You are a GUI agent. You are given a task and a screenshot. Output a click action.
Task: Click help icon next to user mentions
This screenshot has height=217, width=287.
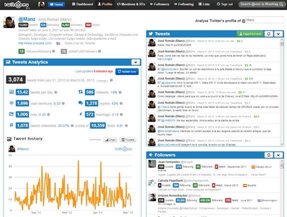click(63, 104)
